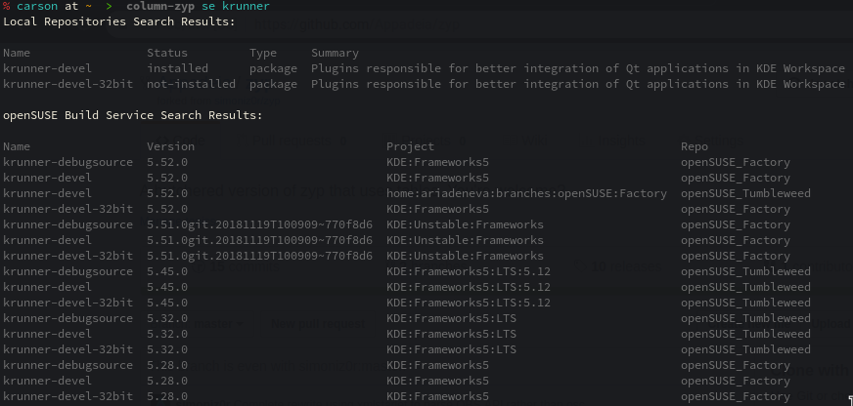Click the first KDE:Frameworks5:LTS:5.12 project entry
The height and width of the screenshot is (406, 853).
(469, 271)
